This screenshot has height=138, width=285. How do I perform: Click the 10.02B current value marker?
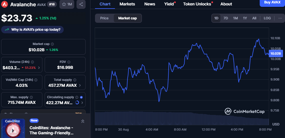276,53
